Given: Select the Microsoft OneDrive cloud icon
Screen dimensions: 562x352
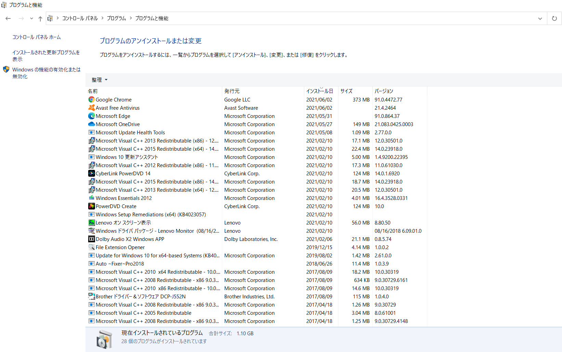Looking at the screenshot, I should pyautogui.click(x=91, y=124).
